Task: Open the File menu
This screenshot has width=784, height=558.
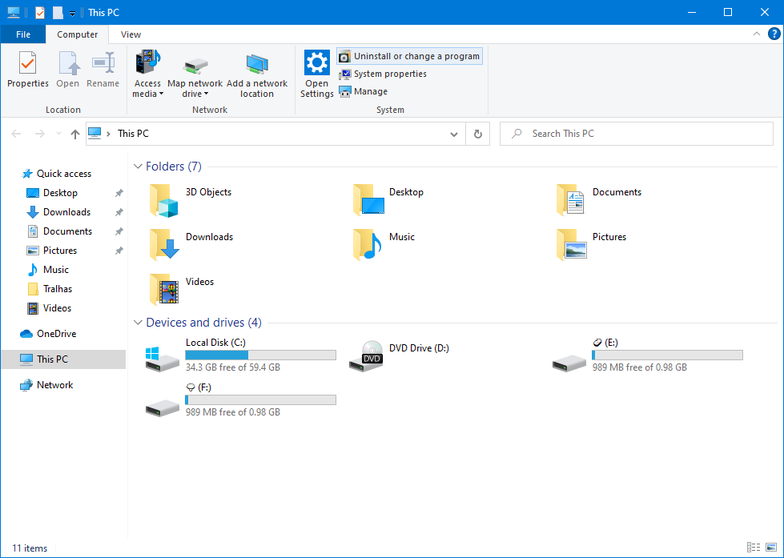Action: (23, 34)
